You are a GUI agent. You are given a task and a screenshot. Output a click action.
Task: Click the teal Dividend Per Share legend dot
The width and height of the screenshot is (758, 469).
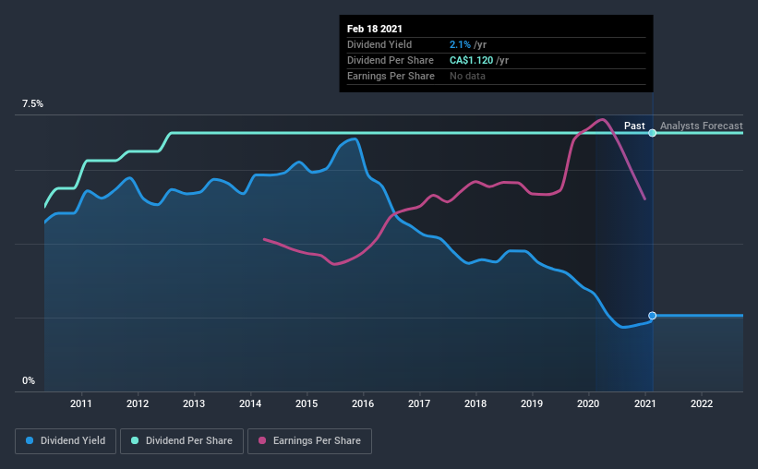[x=135, y=441]
